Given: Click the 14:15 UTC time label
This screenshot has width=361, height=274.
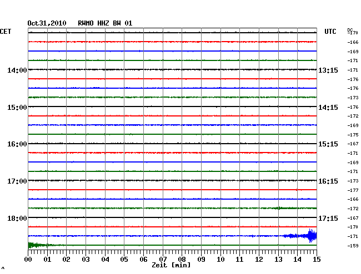Looking at the screenshot, I should point(328,108).
